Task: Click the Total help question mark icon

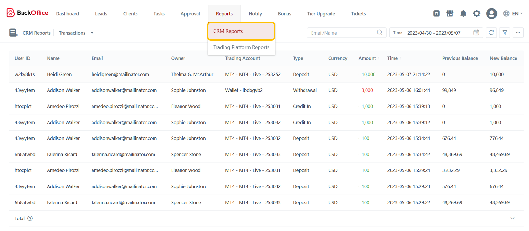Action: tap(30, 219)
